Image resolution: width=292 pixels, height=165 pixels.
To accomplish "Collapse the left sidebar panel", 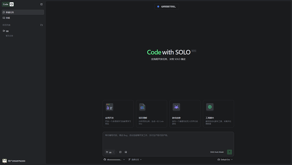I will coord(41,4).
